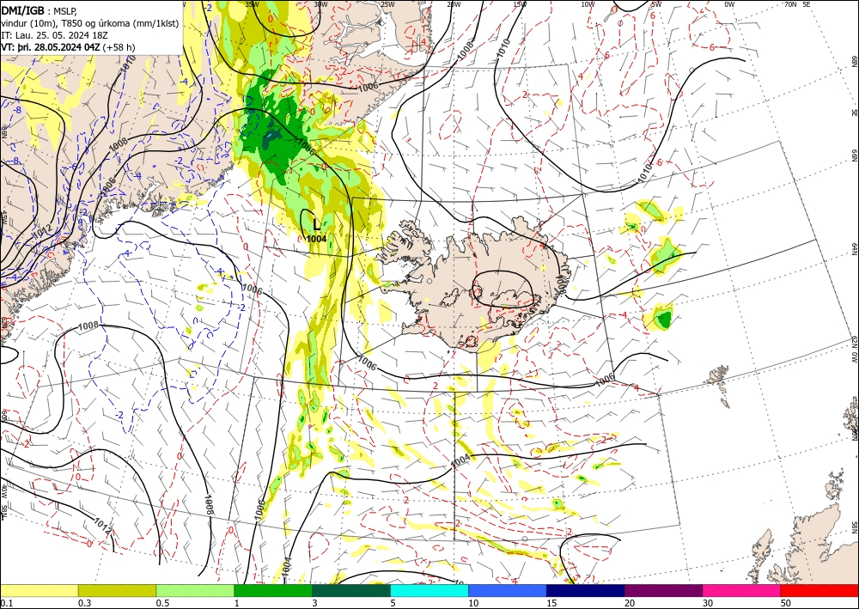Click the blue 10–15 legend color band
859x609 pixels.
tap(508, 591)
